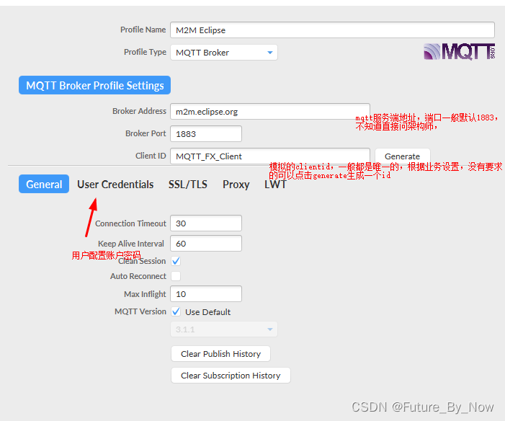Uncheck the Clean Session checkbox

click(176, 261)
